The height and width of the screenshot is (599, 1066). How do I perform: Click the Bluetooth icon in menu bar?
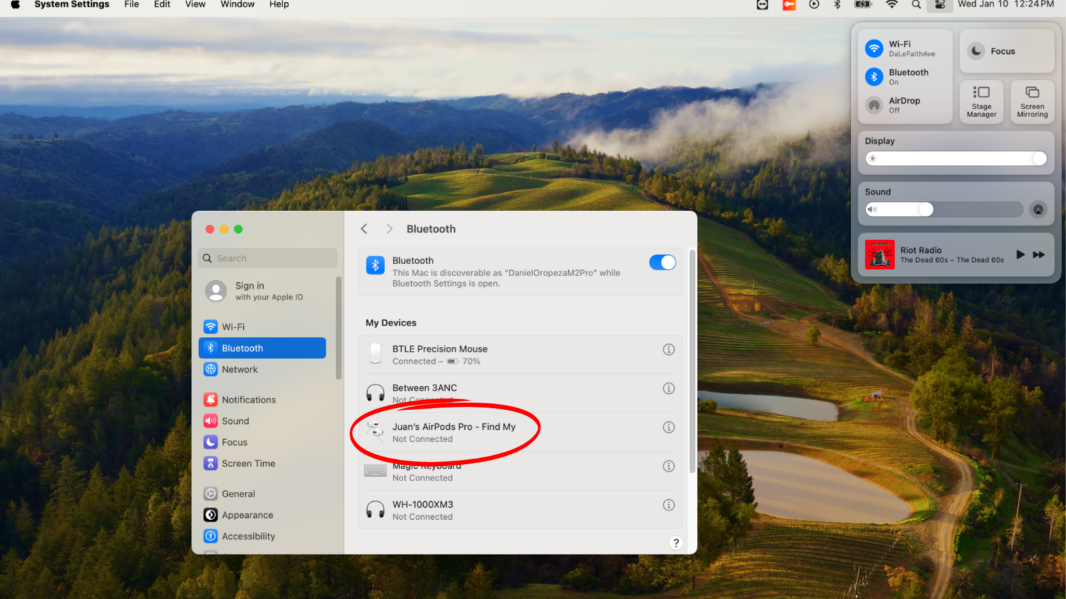[x=837, y=5]
